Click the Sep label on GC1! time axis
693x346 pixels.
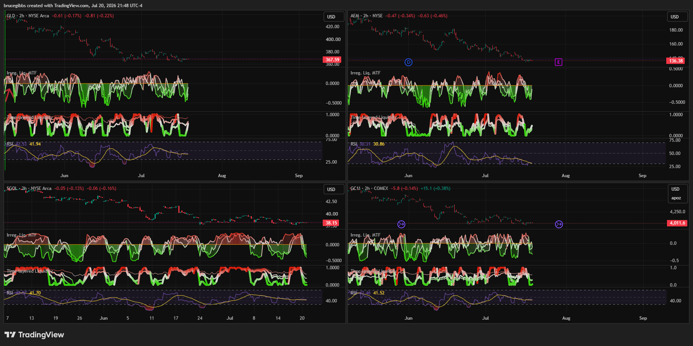pyautogui.click(x=643, y=318)
